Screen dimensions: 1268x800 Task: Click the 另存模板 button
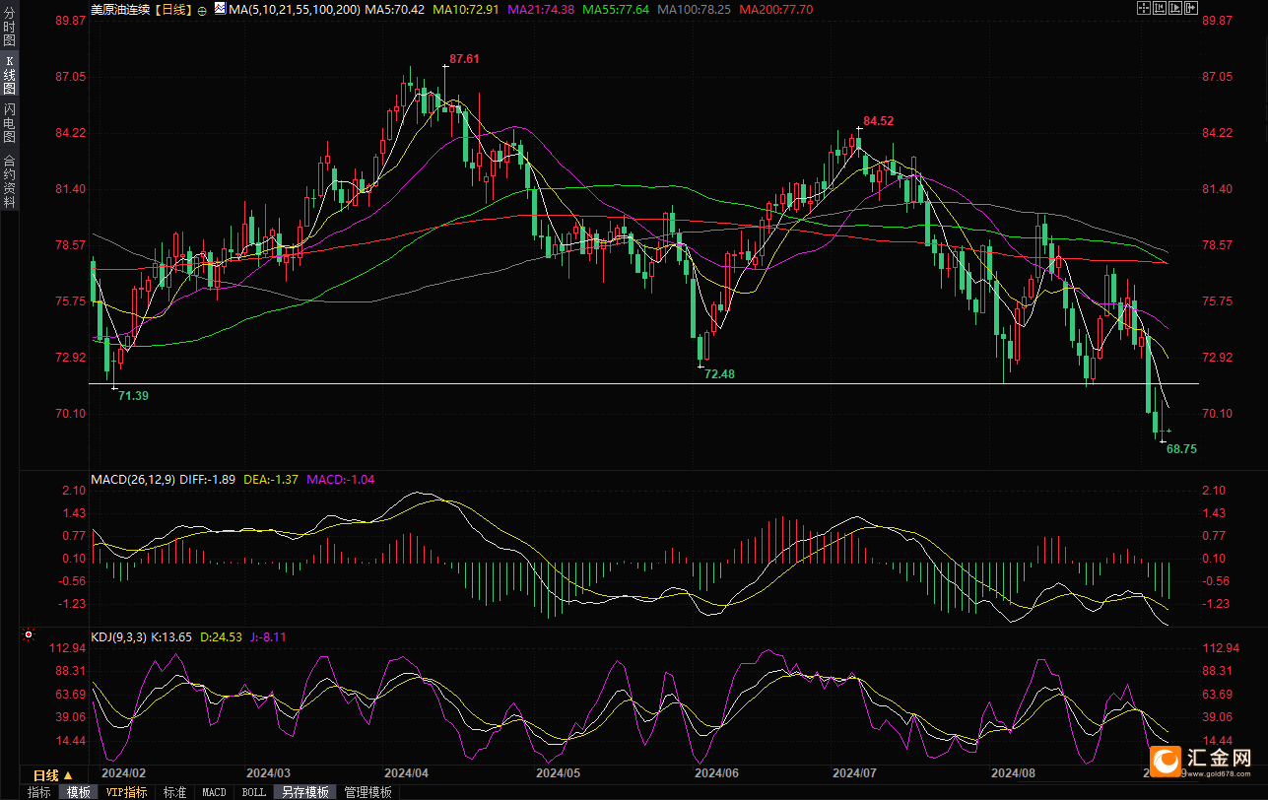(x=304, y=792)
